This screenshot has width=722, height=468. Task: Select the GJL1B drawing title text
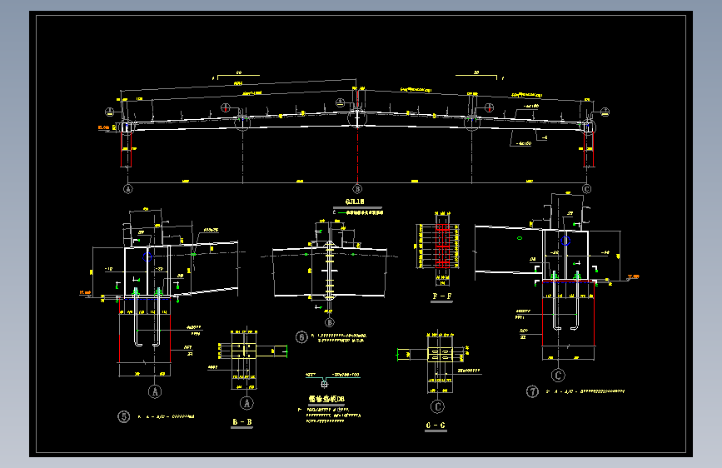(x=355, y=202)
